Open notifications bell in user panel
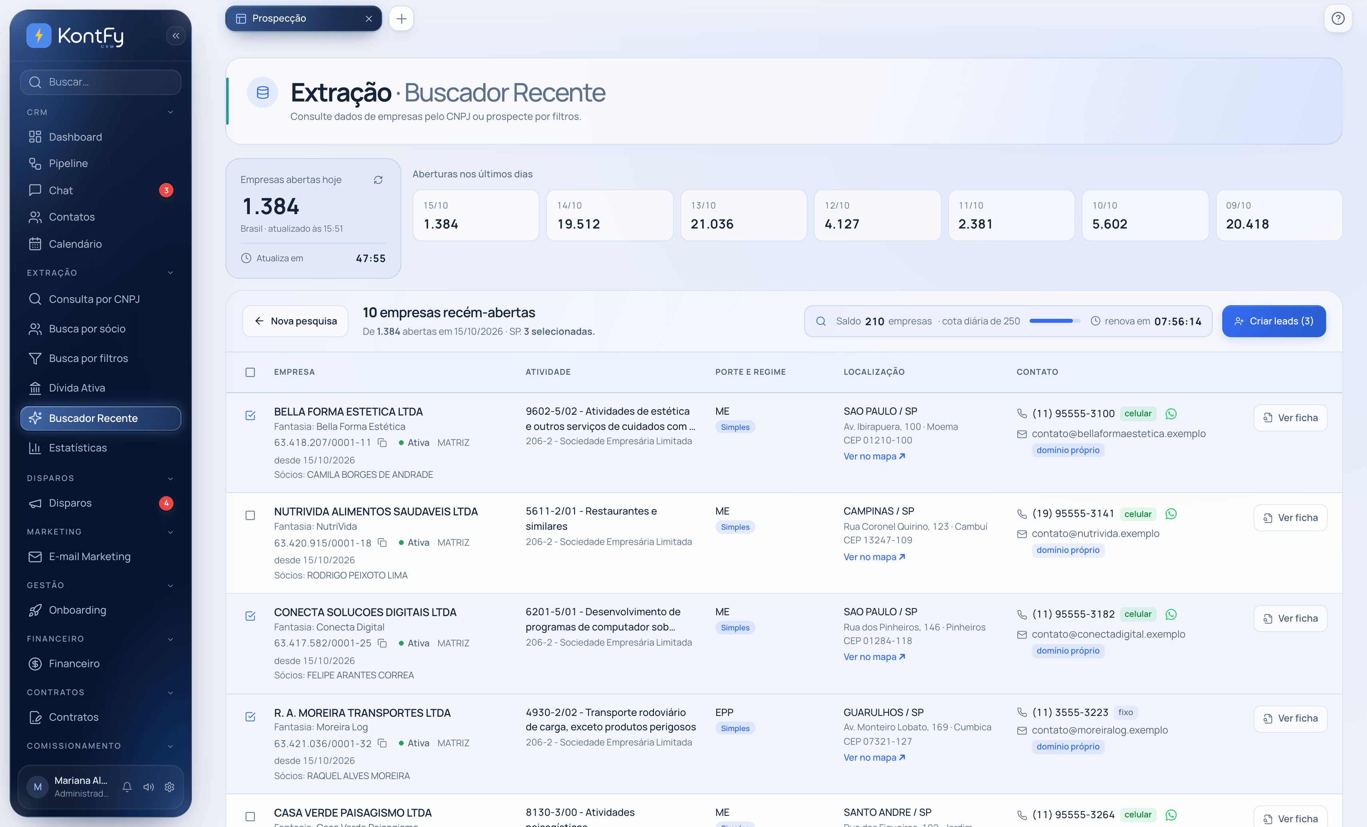Image resolution: width=1367 pixels, height=827 pixels. tap(127, 787)
